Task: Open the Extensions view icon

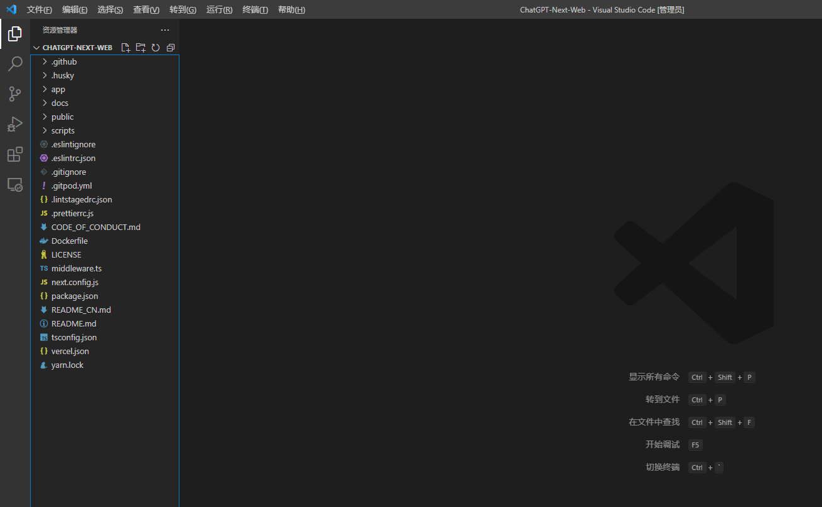Action: (15, 154)
